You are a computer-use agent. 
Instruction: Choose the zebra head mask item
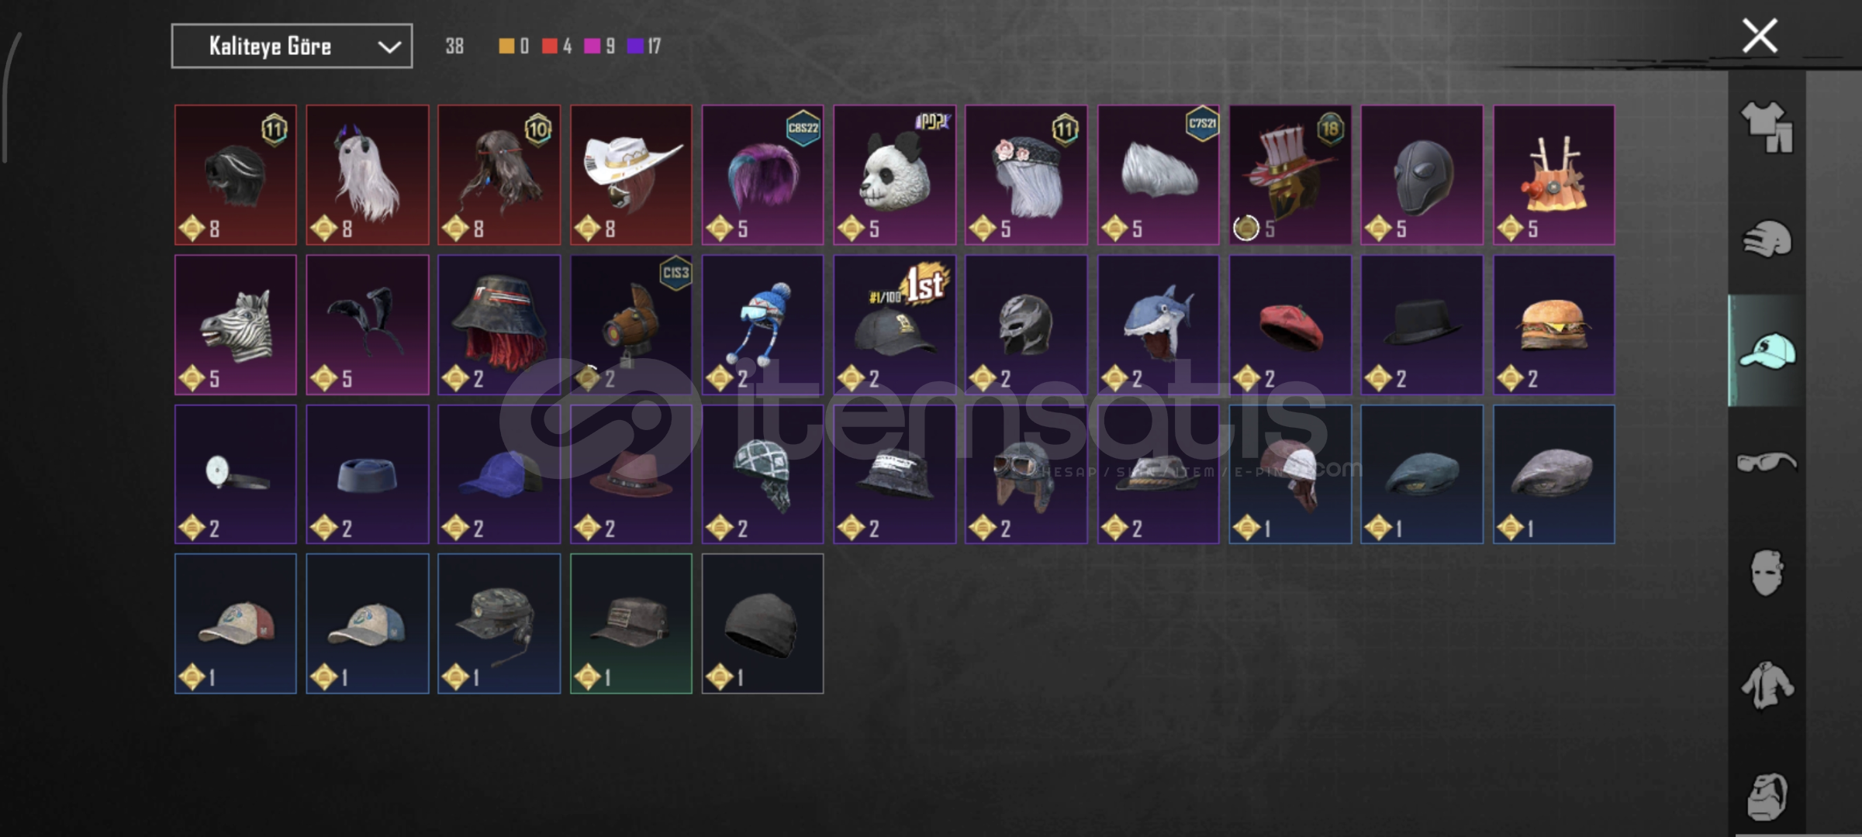pos(236,325)
